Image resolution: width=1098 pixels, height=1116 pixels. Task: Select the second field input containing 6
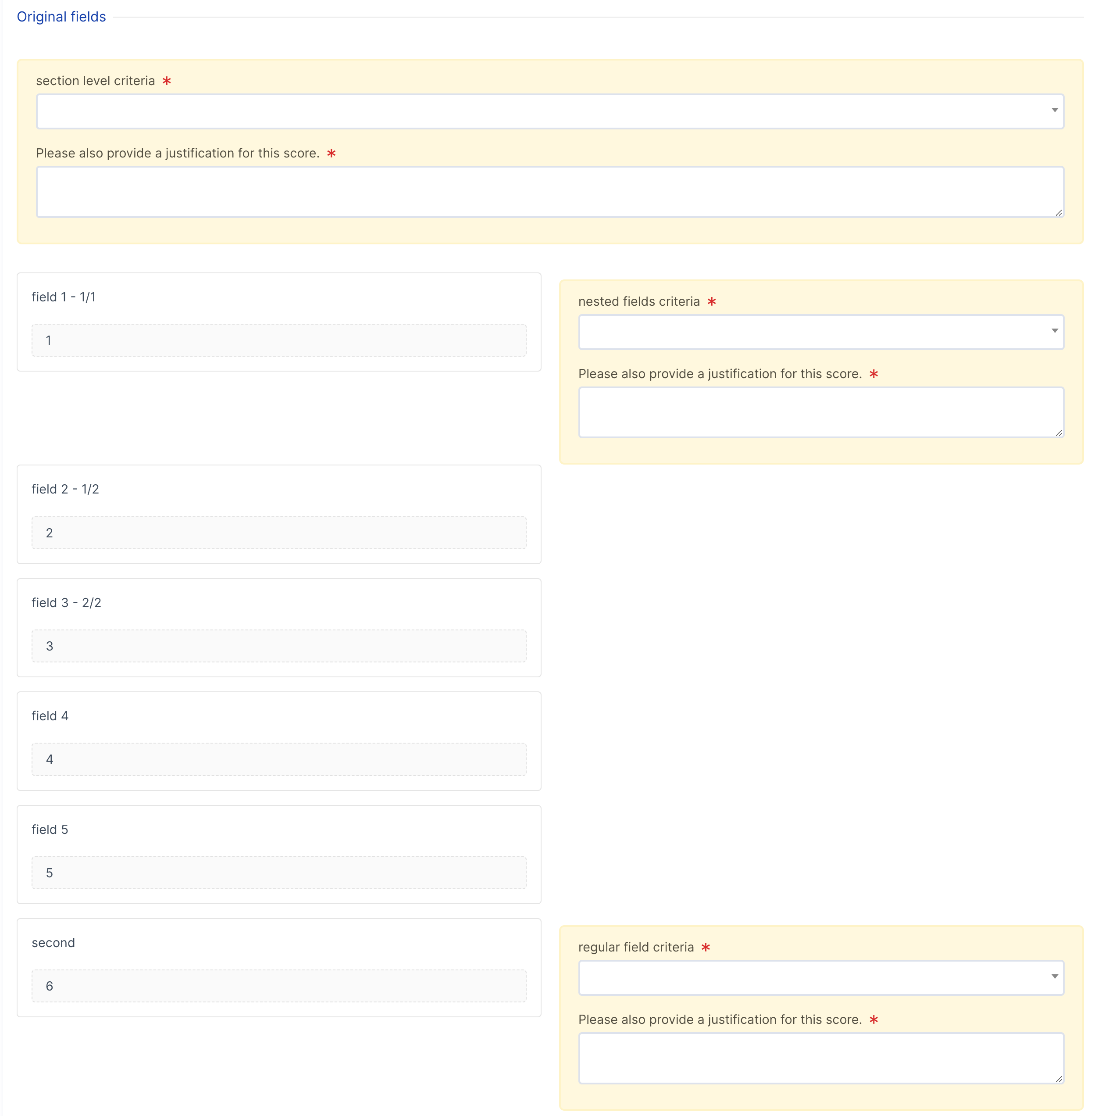[278, 986]
